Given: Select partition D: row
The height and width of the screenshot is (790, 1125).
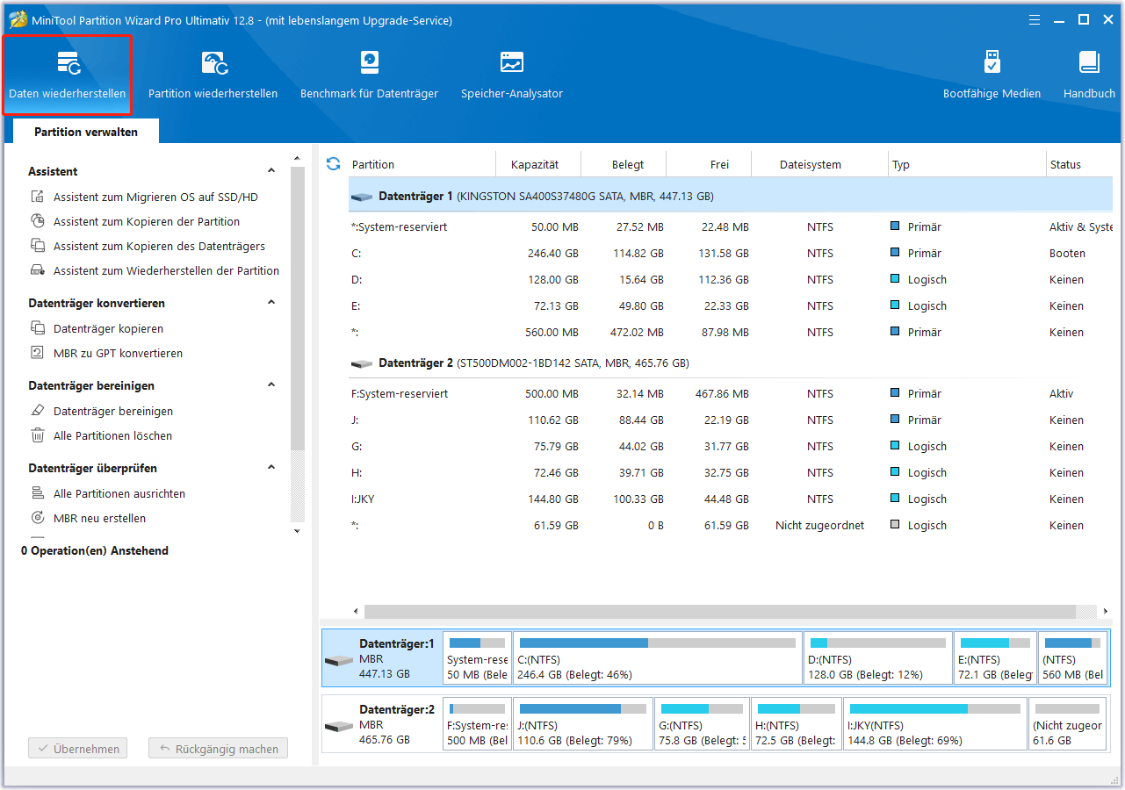Looking at the screenshot, I should 730,280.
